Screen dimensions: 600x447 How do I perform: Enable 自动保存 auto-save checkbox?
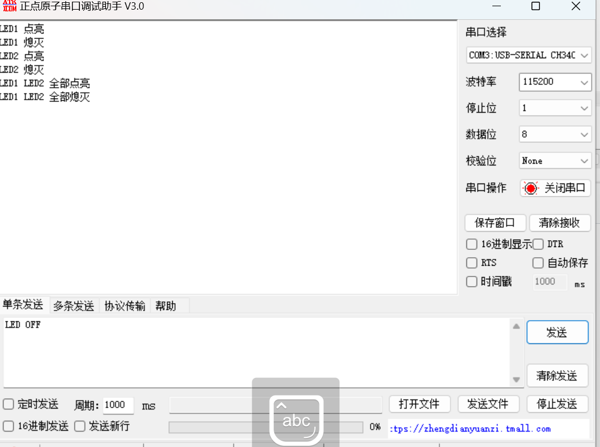pos(538,263)
